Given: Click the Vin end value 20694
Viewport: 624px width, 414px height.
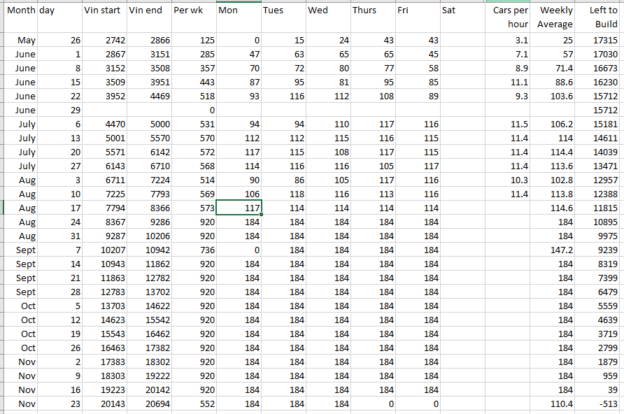Looking at the screenshot, I should 149,404.
